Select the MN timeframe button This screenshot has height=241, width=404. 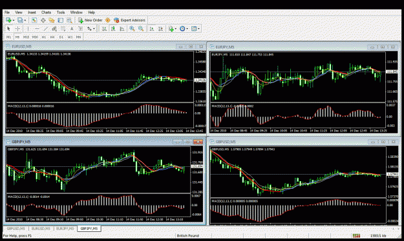[x=79, y=37]
